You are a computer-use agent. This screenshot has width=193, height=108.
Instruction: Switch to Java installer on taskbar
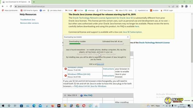[x=96, y=106]
